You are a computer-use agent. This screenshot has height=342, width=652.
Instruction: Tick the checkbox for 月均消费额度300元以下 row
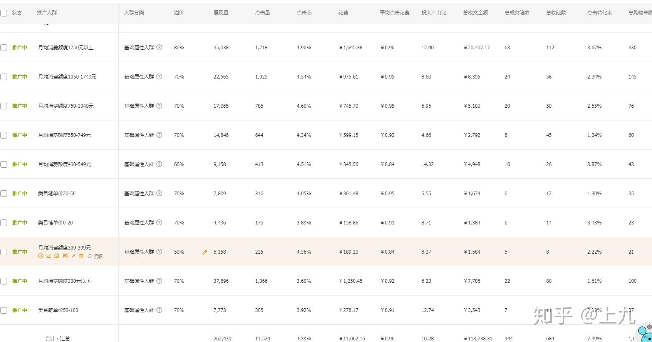pyautogui.click(x=4, y=281)
